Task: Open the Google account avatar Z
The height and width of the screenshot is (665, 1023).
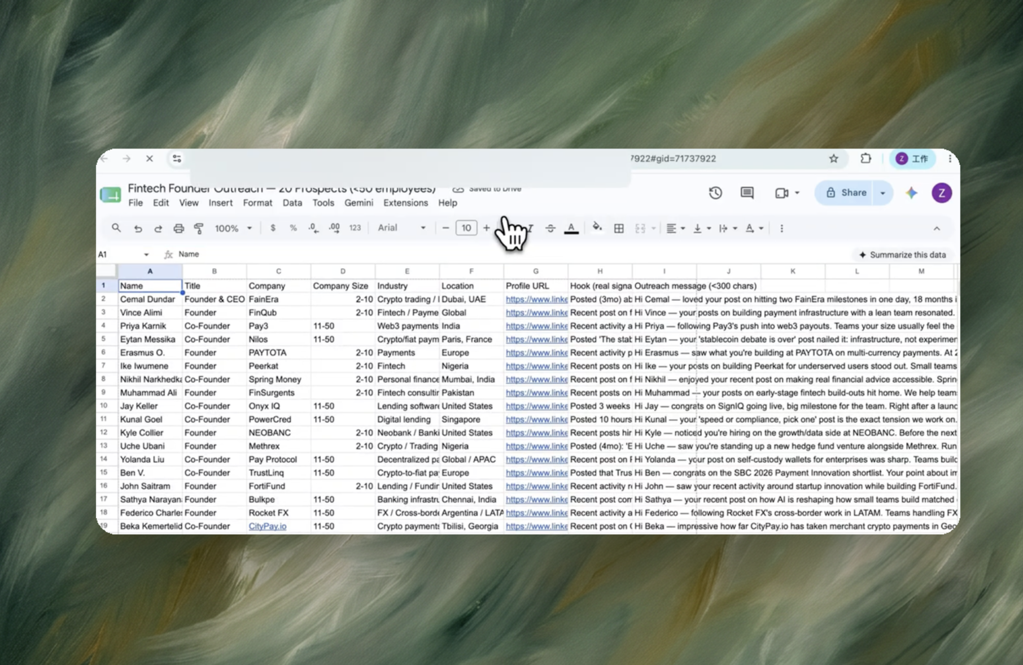Action: 942,193
